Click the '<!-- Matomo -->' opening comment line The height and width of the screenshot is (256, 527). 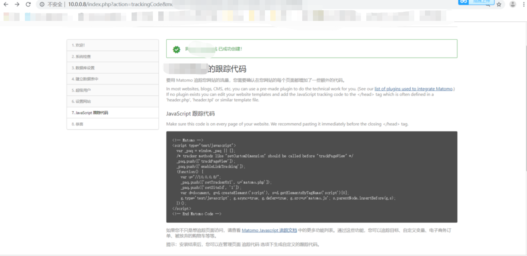pos(188,140)
